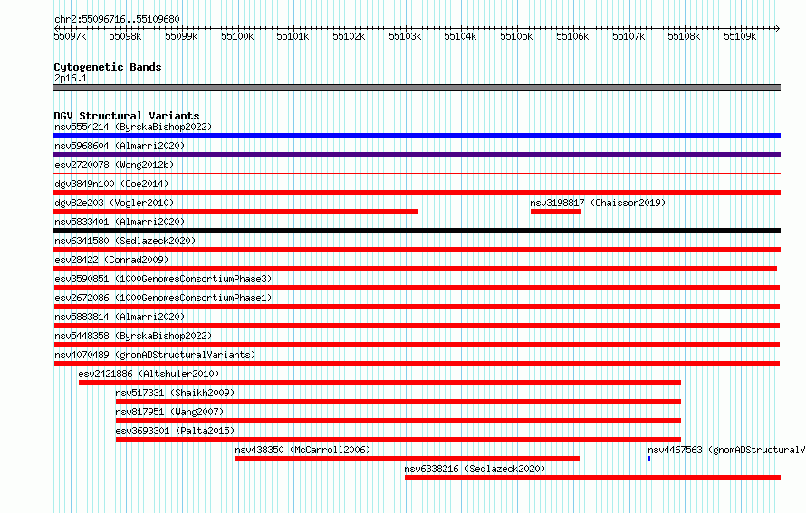
Task: Open nsv6341580 (Sedlazeck2020) label
Action: (x=125, y=241)
